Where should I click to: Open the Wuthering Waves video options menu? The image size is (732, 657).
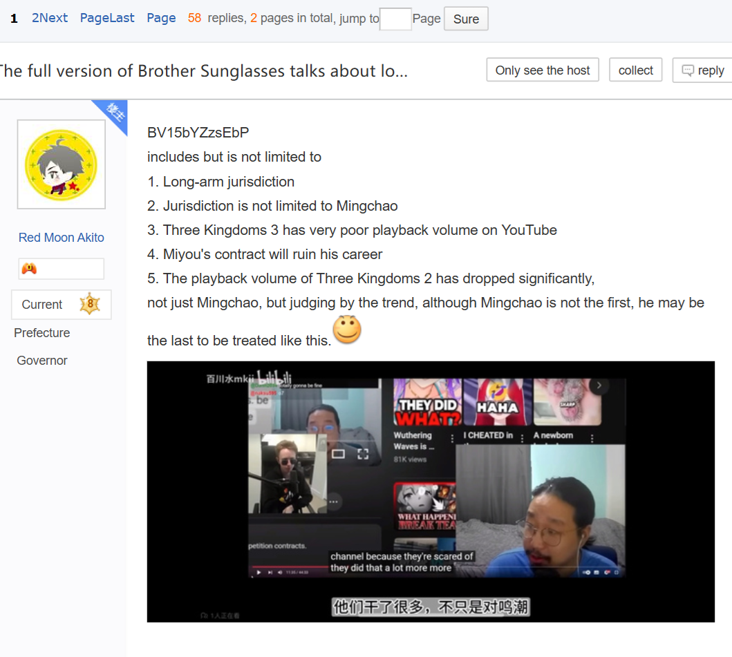[x=452, y=438]
